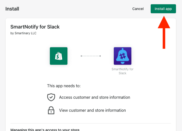Click the padlock icon

pos(51,110)
